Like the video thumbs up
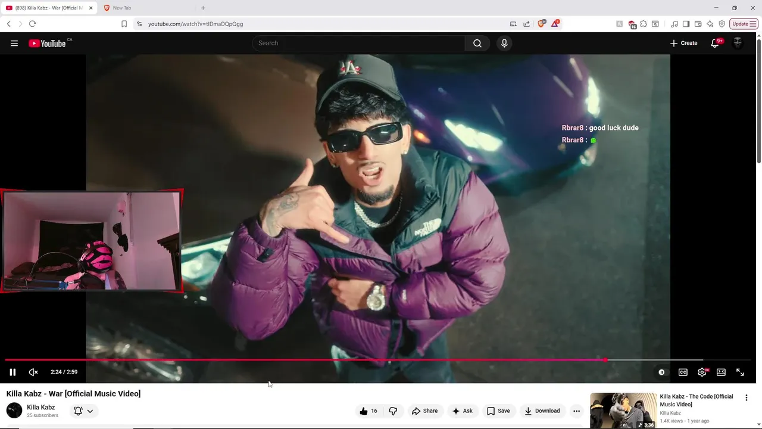Screen dimensions: 762x429 click(368, 411)
